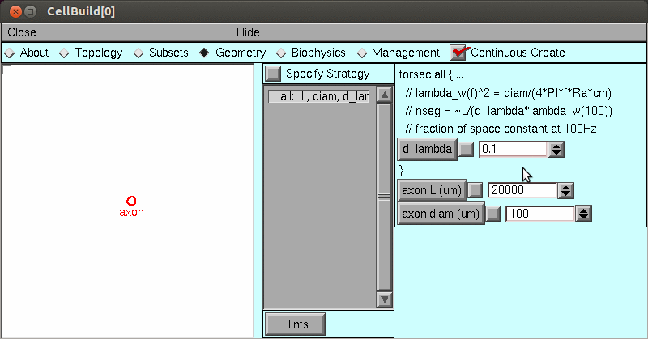
Task: Adjust axon.L value with spinner arrows
Action: [x=566, y=190]
